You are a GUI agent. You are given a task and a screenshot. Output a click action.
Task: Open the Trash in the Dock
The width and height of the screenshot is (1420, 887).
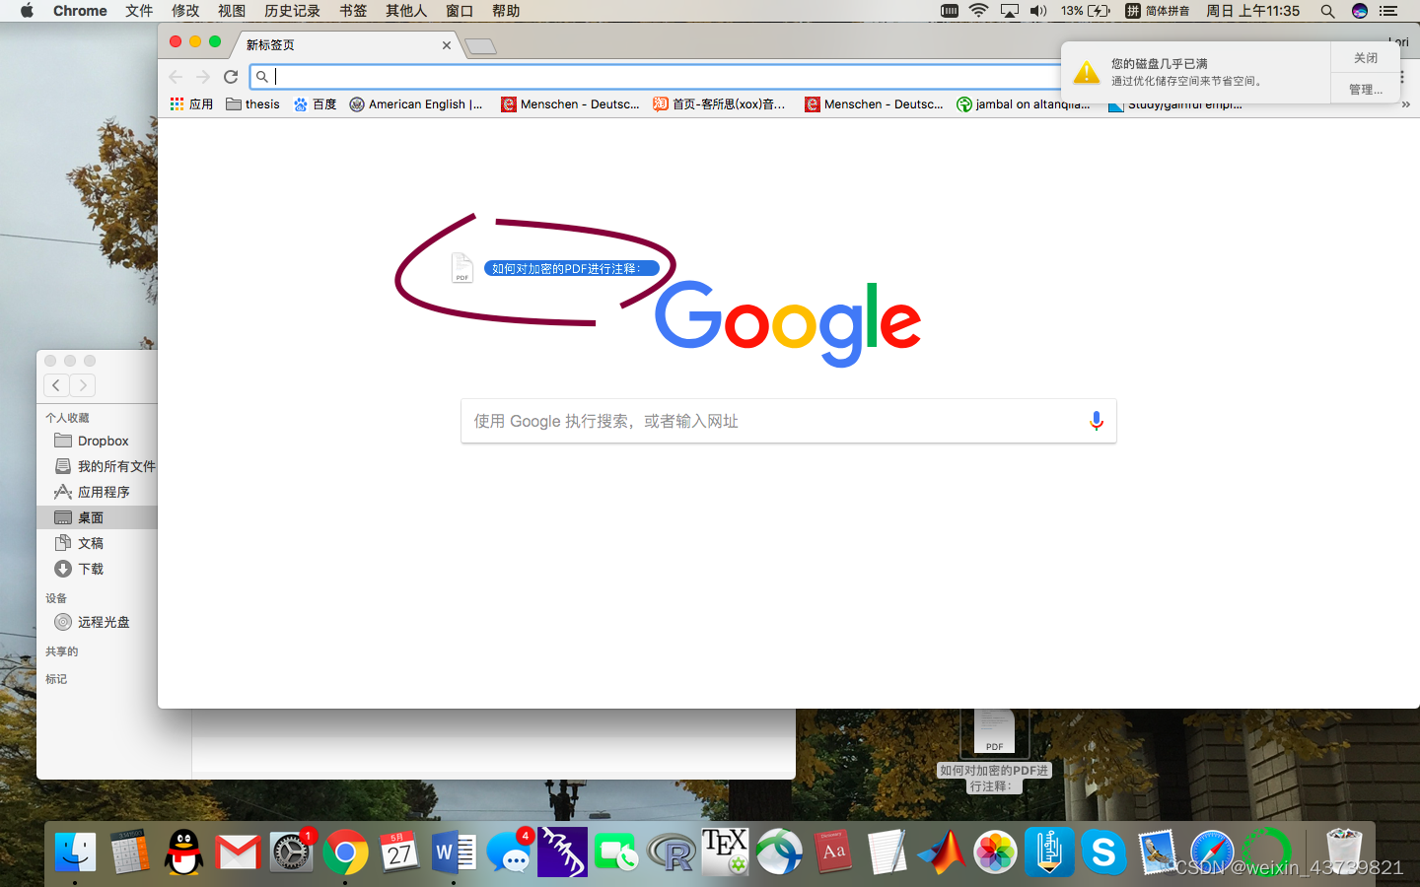(x=1343, y=853)
